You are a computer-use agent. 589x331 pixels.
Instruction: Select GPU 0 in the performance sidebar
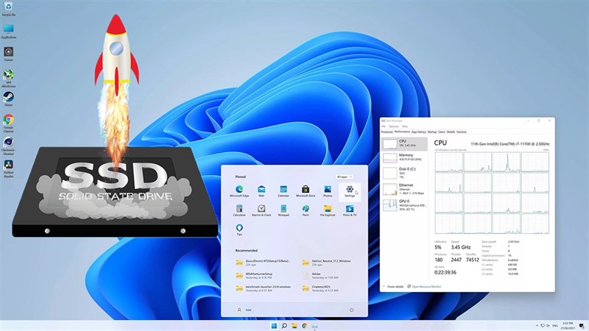pyautogui.click(x=404, y=202)
